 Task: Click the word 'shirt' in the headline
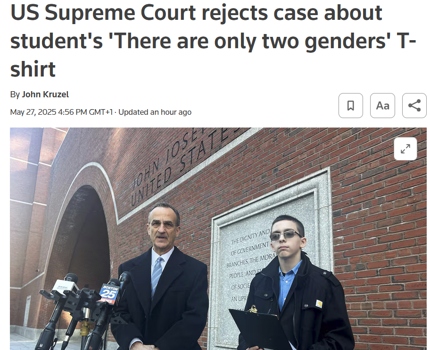33,69
